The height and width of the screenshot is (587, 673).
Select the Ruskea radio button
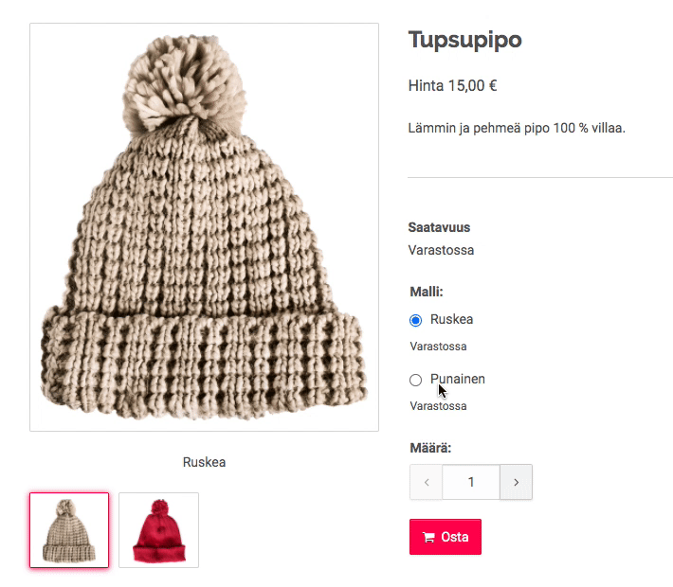415,320
